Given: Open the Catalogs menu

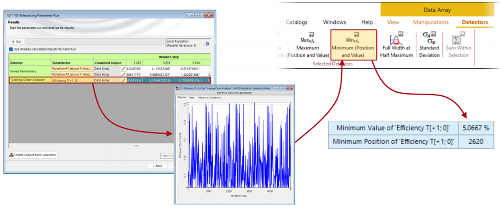Looking at the screenshot, I should coord(297,22).
